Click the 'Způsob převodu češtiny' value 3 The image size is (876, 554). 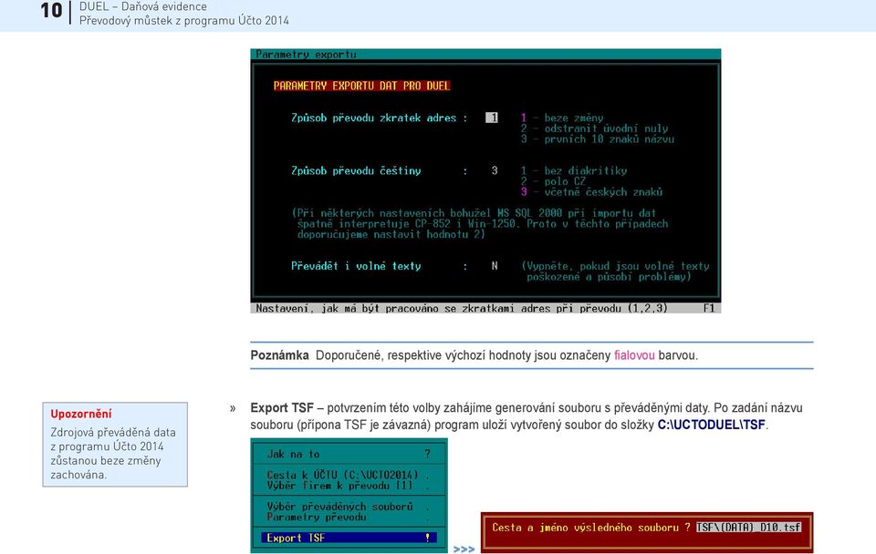[495, 170]
